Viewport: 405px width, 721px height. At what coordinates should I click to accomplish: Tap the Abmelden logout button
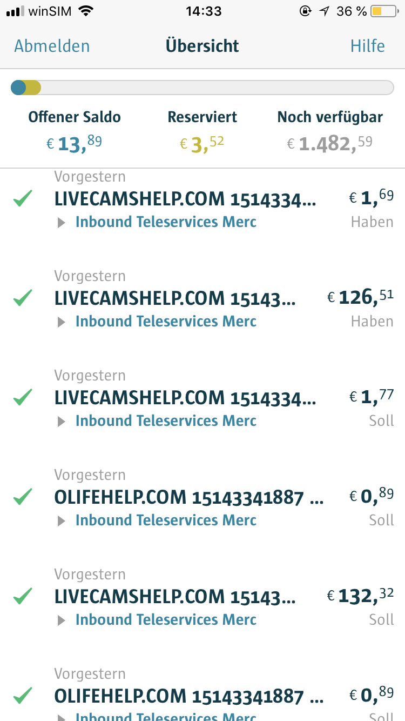pos(52,46)
